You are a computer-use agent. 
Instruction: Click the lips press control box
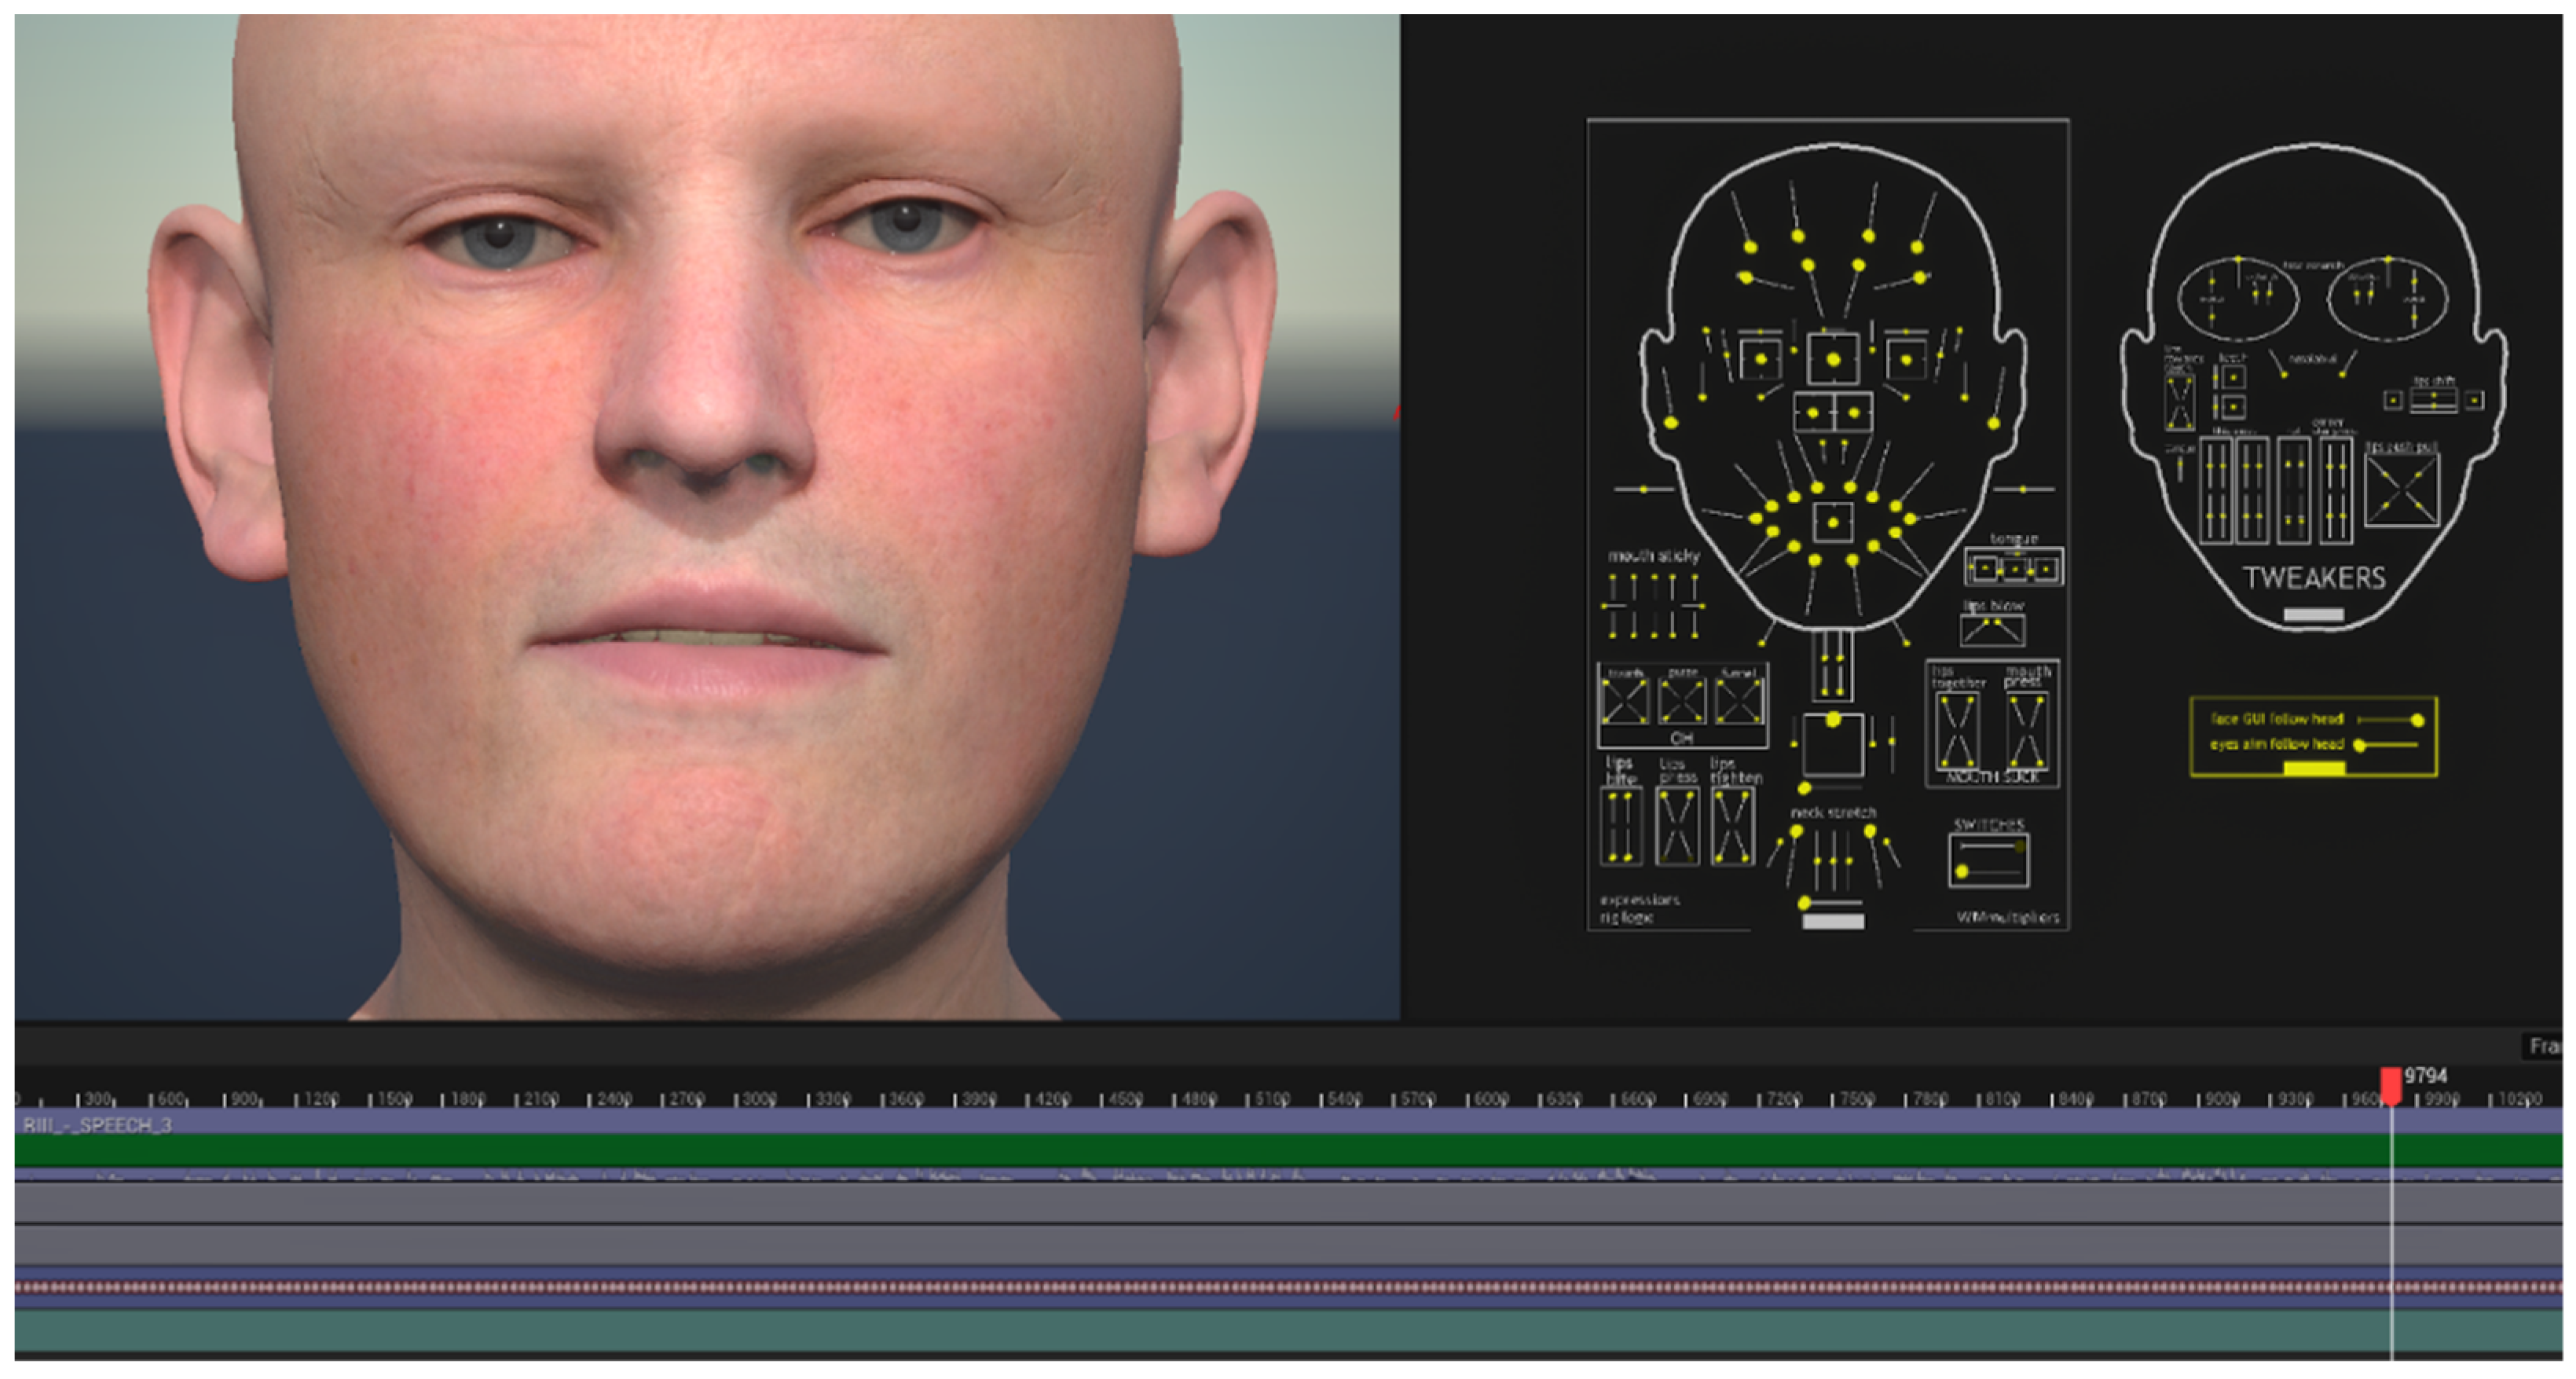point(1677,826)
